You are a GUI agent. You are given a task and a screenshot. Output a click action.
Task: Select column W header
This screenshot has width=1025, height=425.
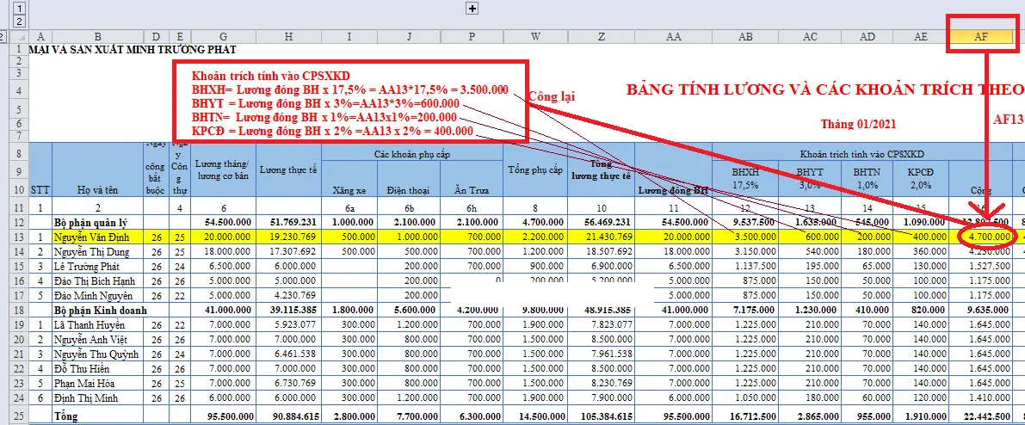(535, 37)
